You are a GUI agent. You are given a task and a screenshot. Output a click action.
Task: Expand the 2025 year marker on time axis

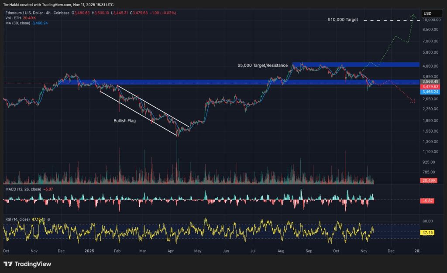pyautogui.click(x=89, y=251)
